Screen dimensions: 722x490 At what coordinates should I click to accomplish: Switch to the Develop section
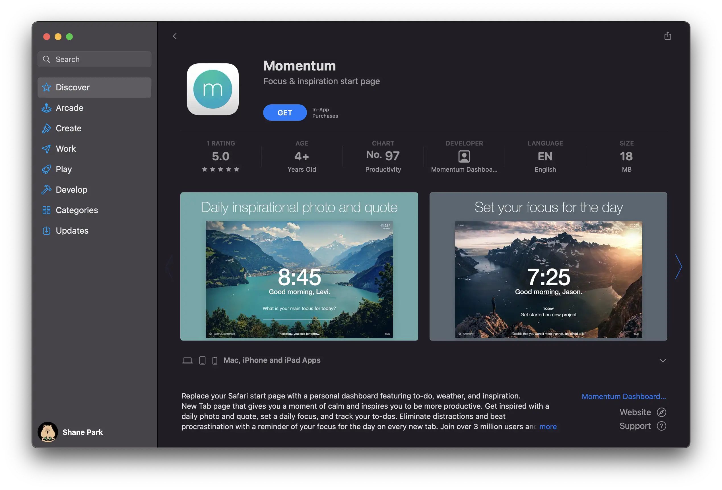[x=71, y=190]
